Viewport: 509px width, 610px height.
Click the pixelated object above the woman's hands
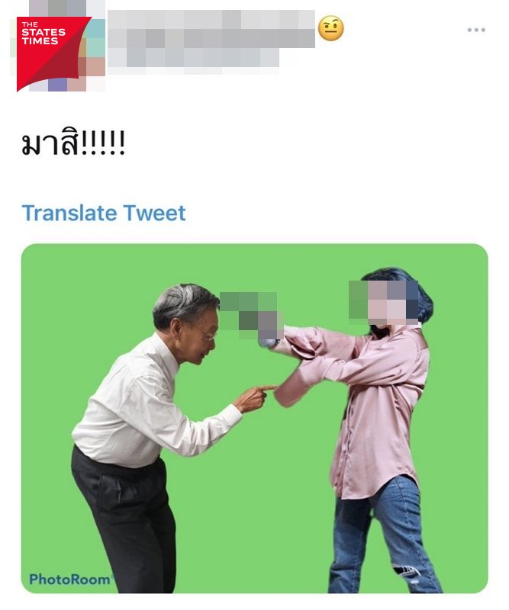250,315
